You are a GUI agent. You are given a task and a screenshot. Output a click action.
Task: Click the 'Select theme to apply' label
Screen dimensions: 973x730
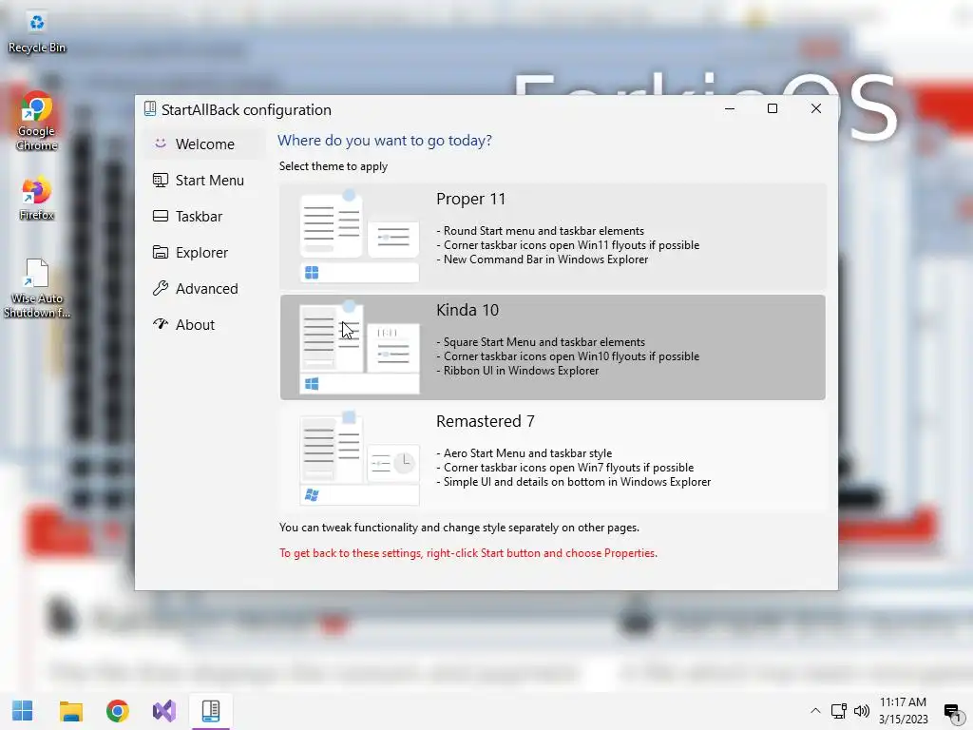pyautogui.click(x=334, y=166)
